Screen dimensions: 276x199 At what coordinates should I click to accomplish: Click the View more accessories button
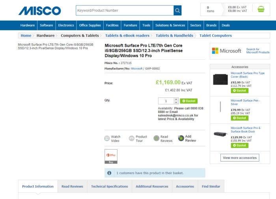[240, 158]
